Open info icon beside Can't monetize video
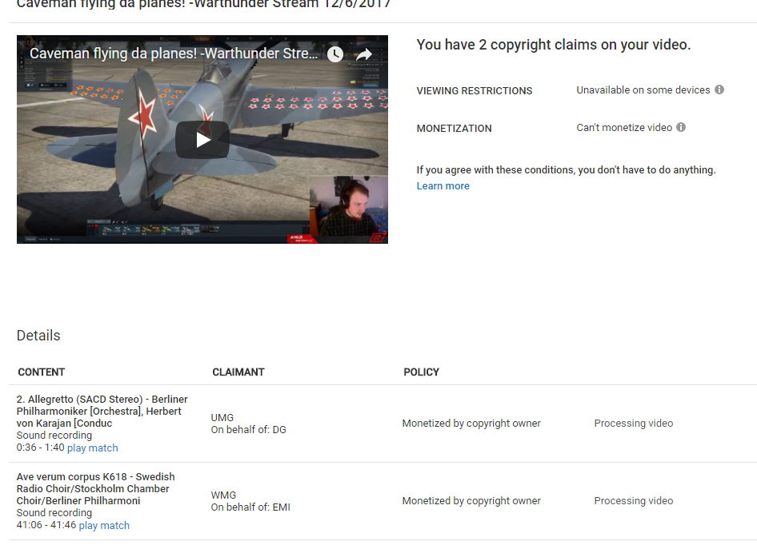Screen dimensions: 757x553 (x=681, y=127)
